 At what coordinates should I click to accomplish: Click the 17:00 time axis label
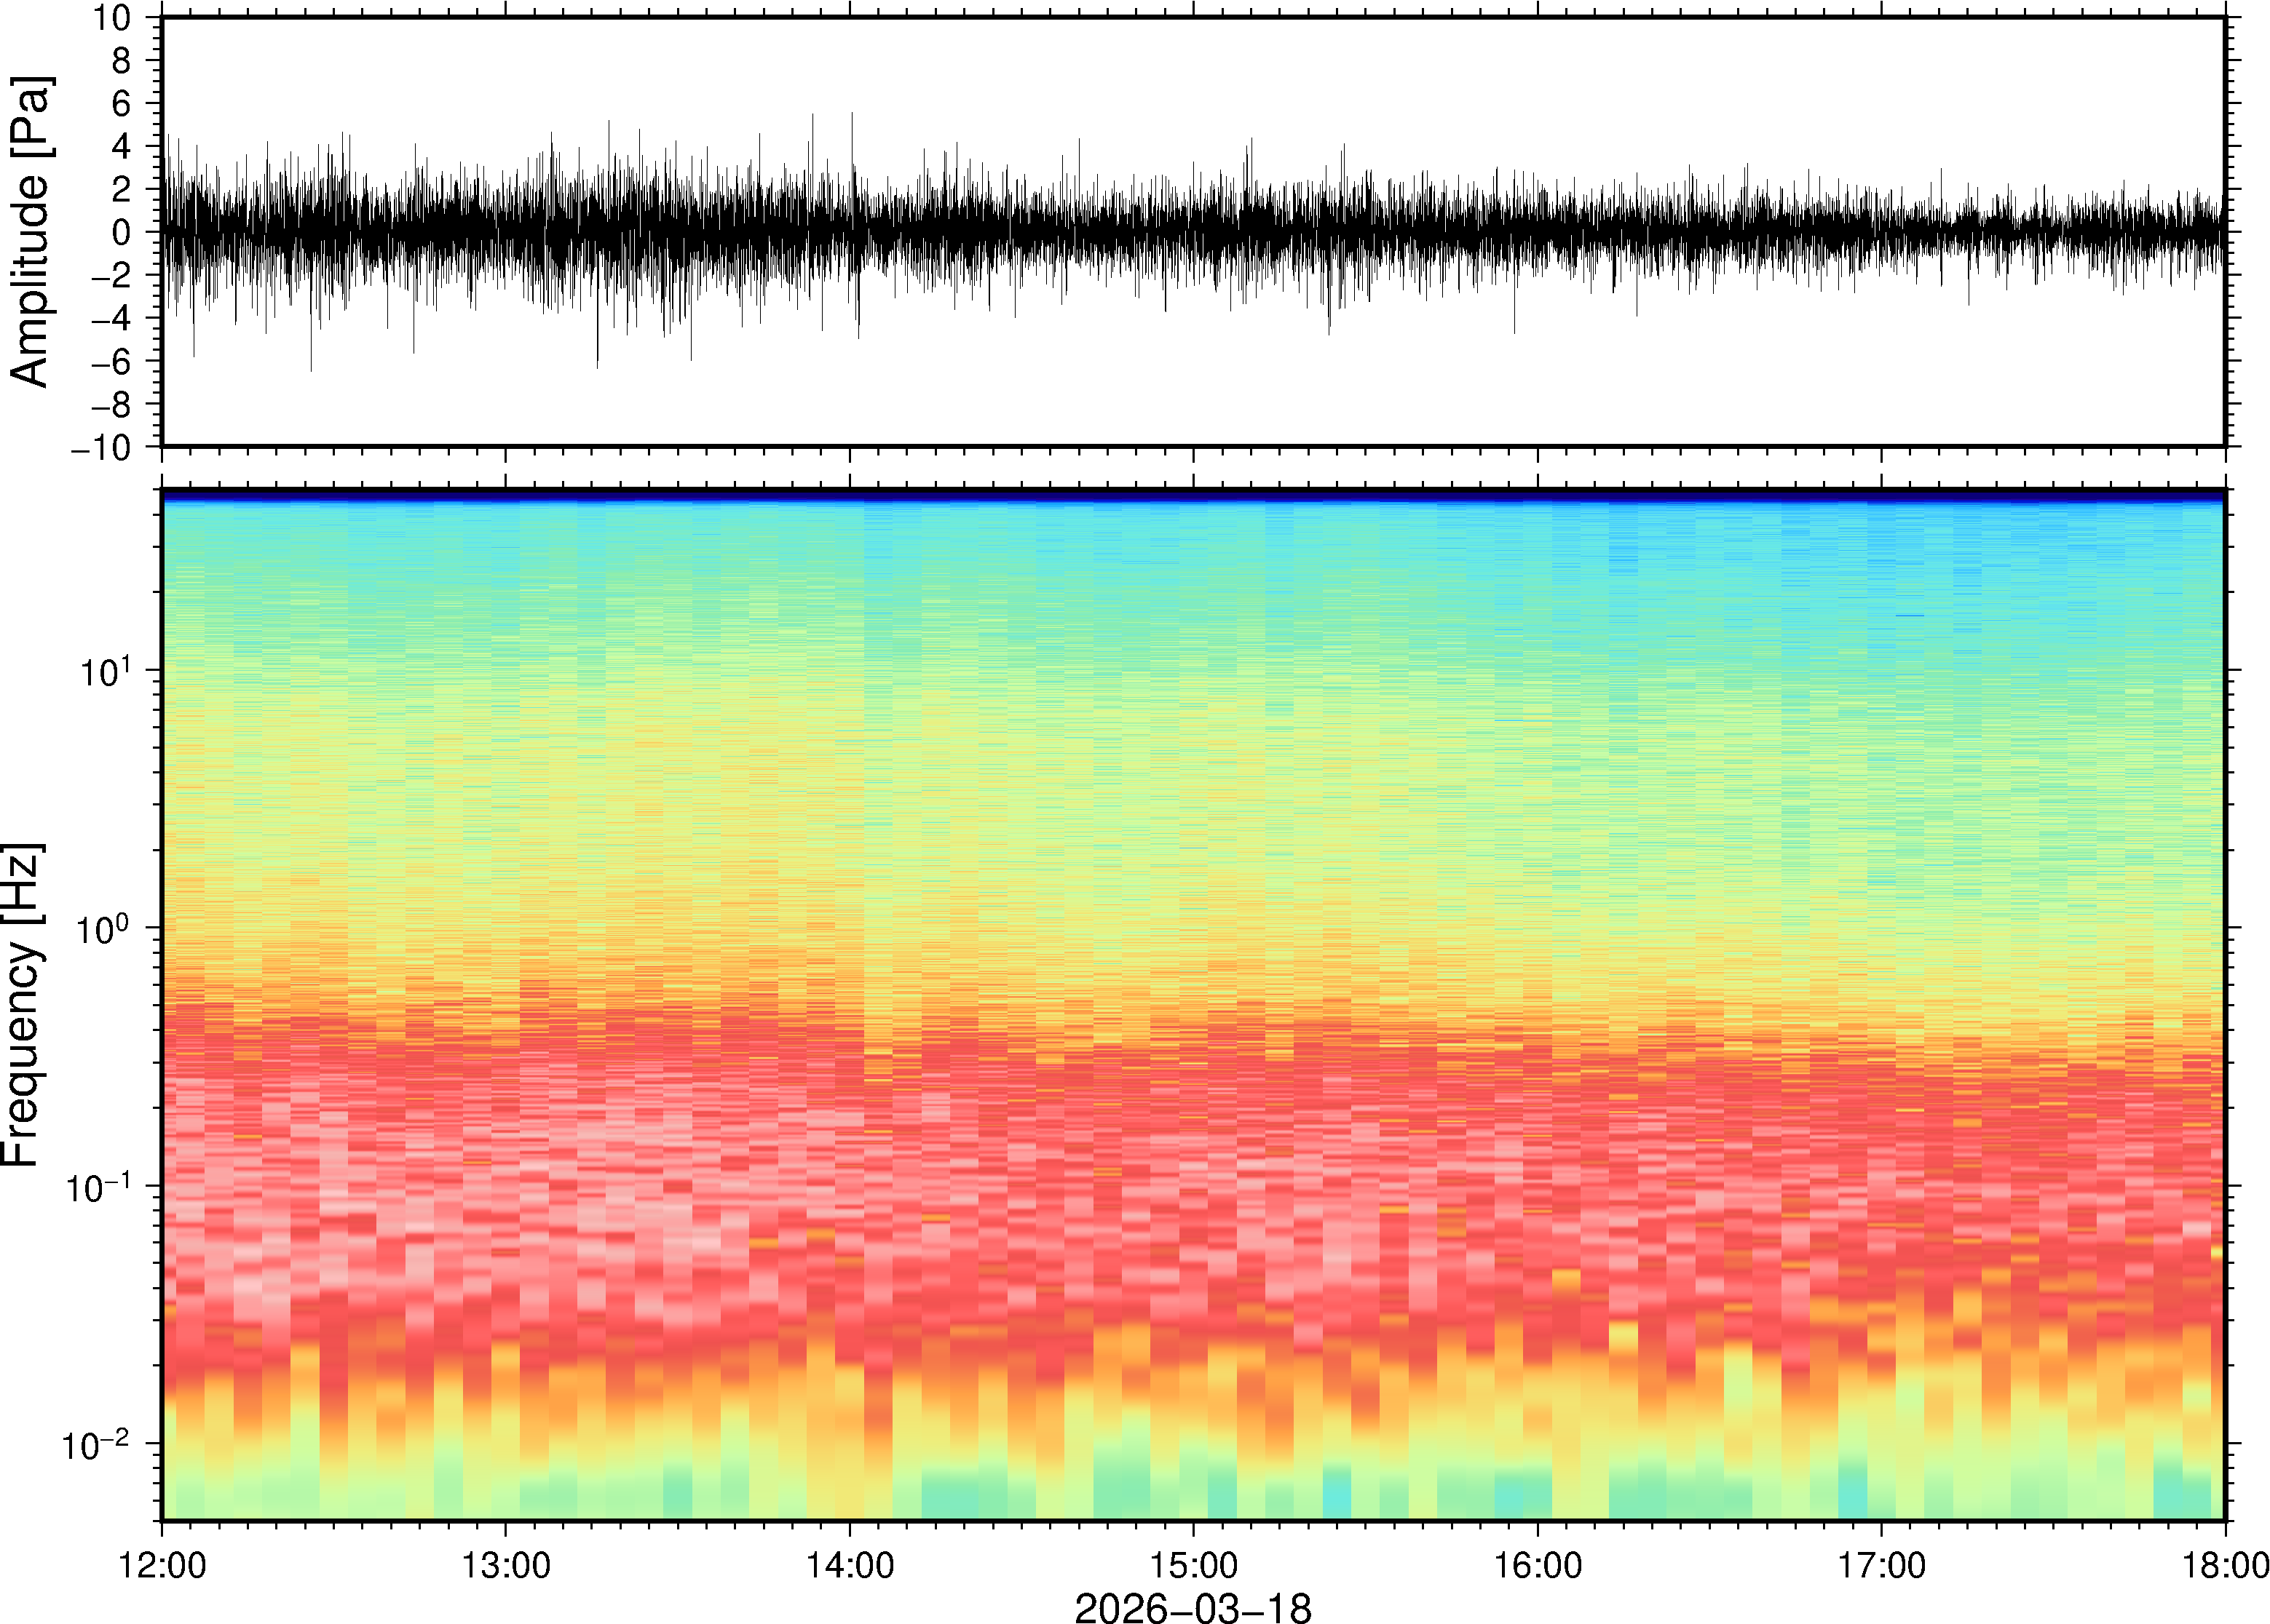1881,1564
